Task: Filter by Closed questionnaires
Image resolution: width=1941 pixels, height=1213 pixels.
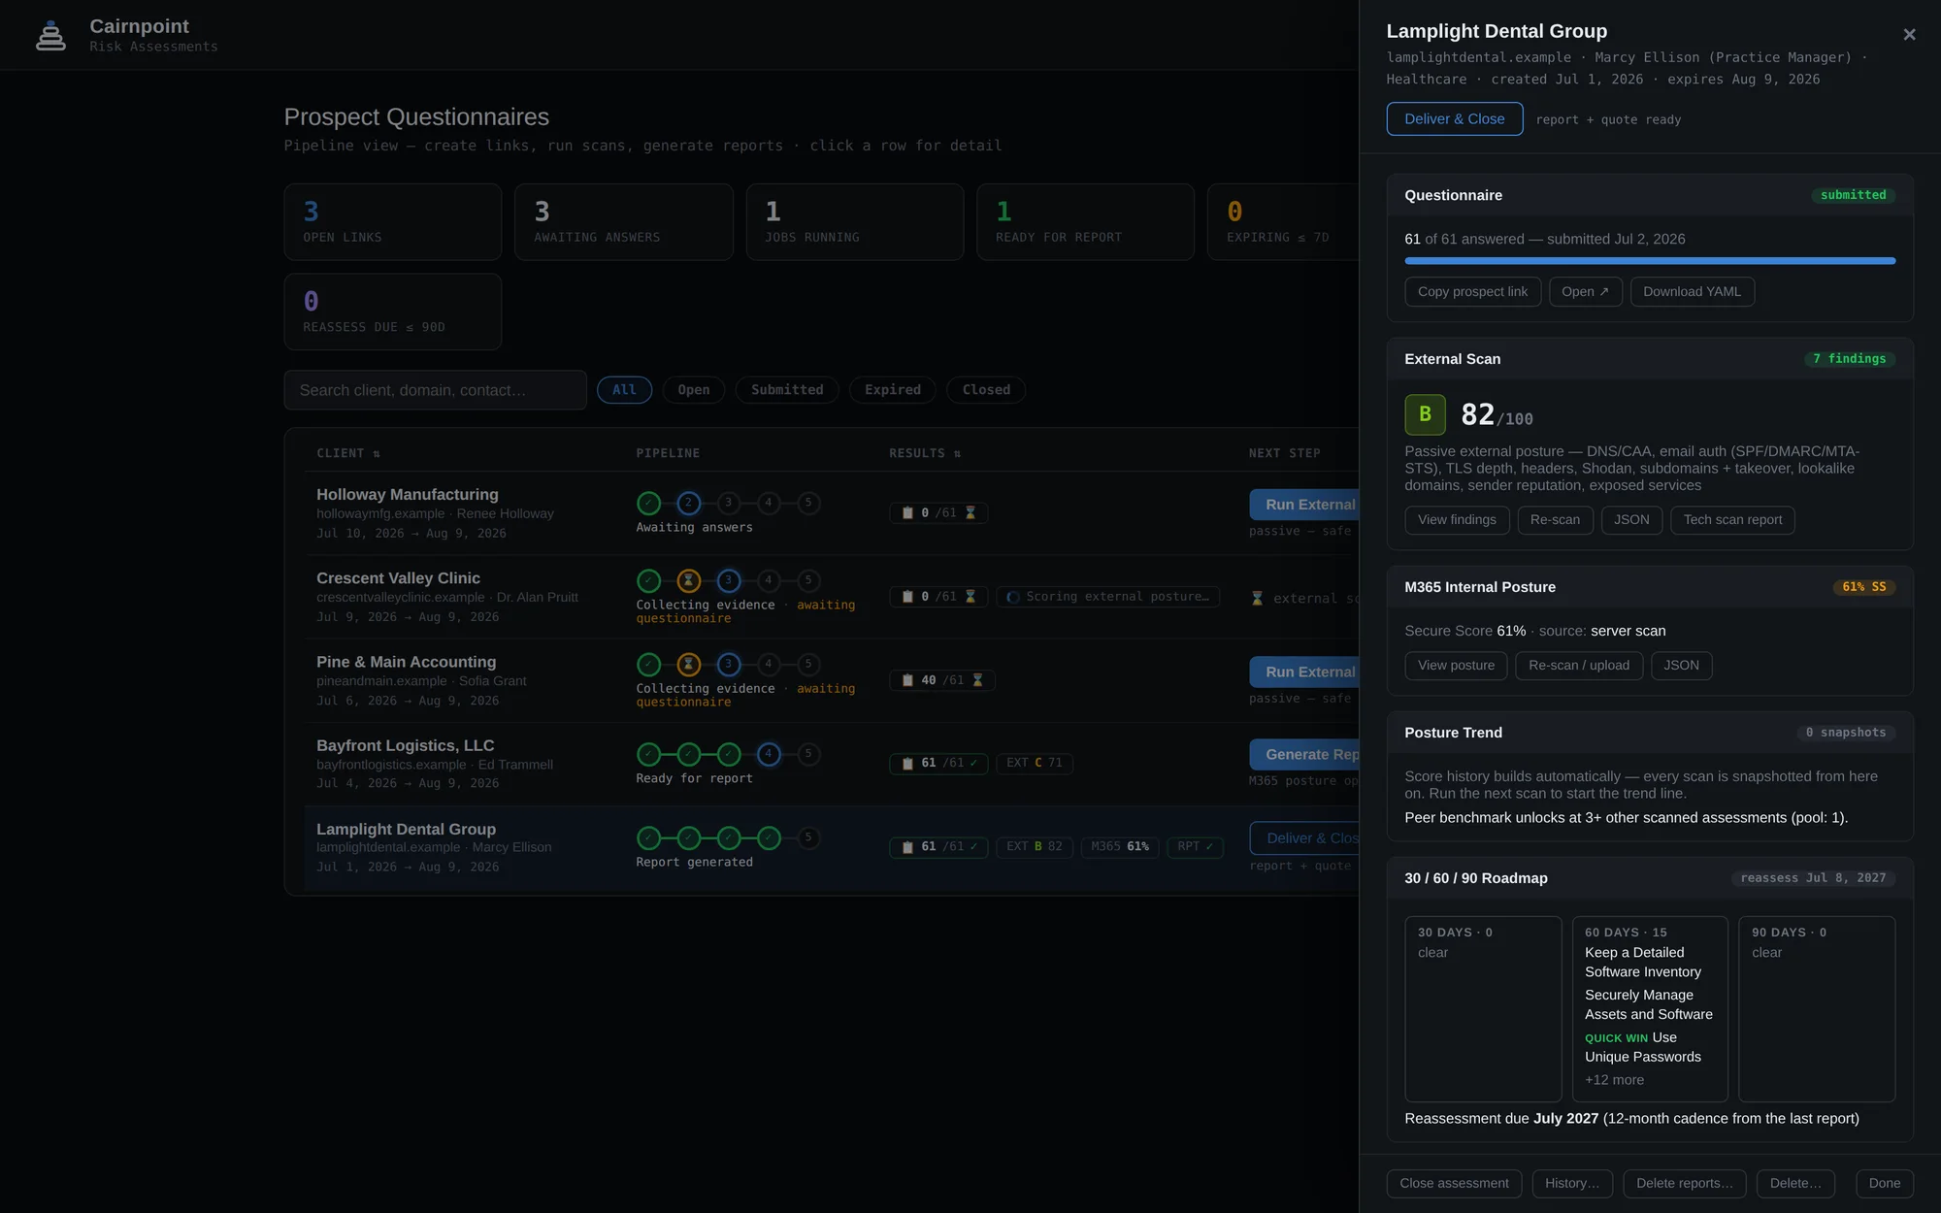Action: pos(986,390)
